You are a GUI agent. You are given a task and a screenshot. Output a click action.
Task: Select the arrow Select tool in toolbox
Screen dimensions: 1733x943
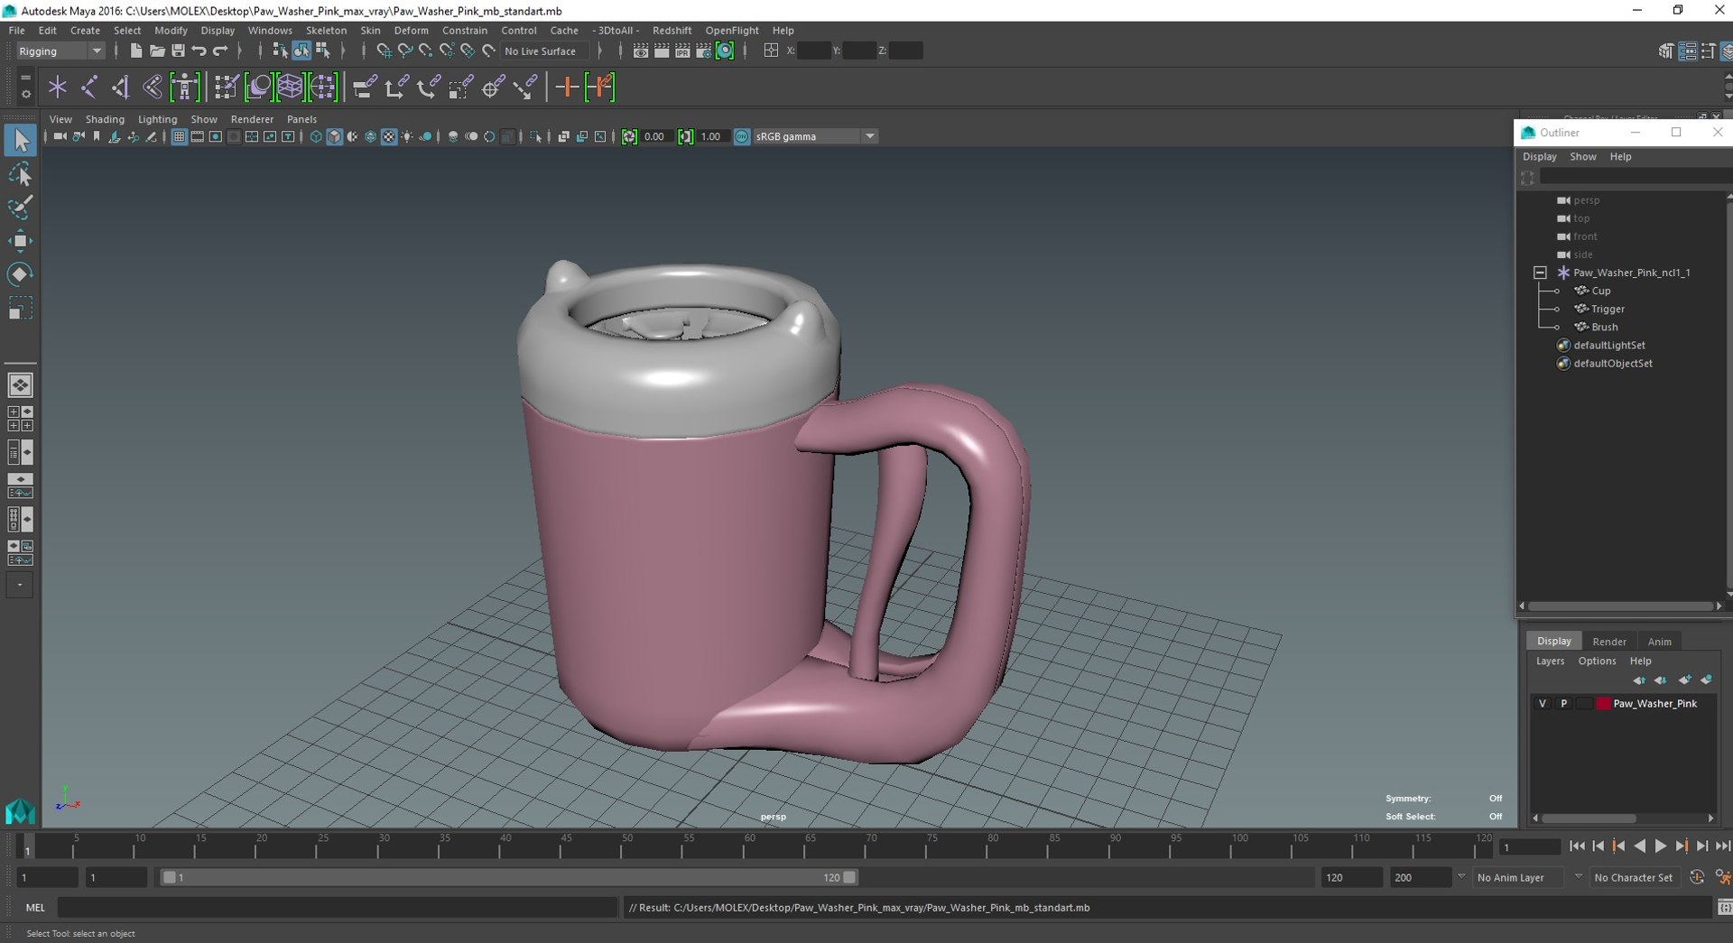21,141
